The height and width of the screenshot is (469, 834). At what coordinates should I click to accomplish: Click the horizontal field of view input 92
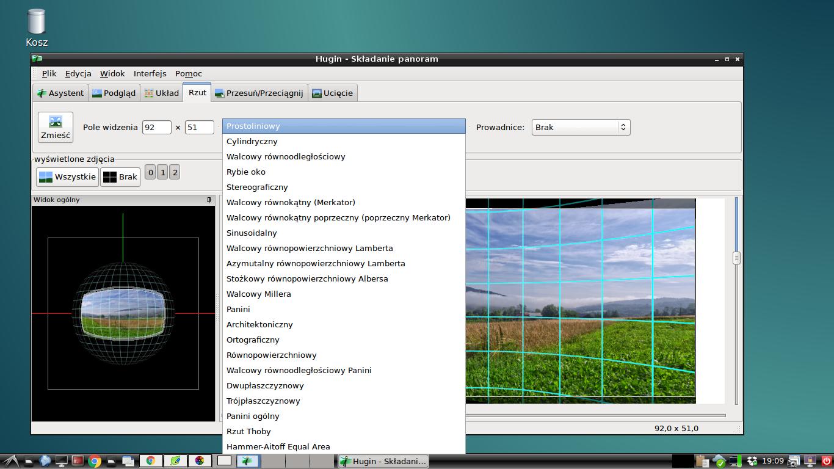click(x=156, y=127)
